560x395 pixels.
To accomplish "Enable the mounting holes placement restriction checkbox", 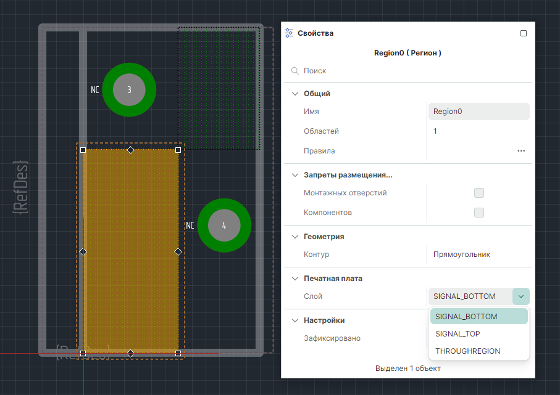I will coord(479,193).
